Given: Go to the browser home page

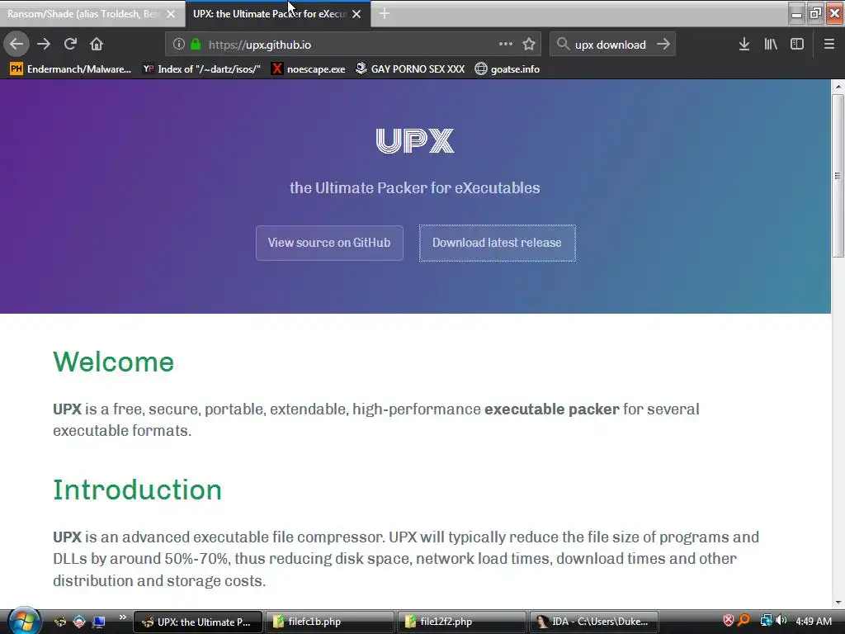Looking at the screenshot, I should point(97,45).
